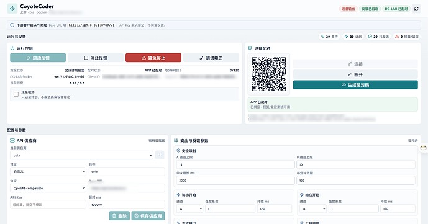Click the 每分钟上限 field showing 120

pos(356,181)
